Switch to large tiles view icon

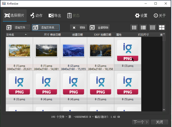162,27
